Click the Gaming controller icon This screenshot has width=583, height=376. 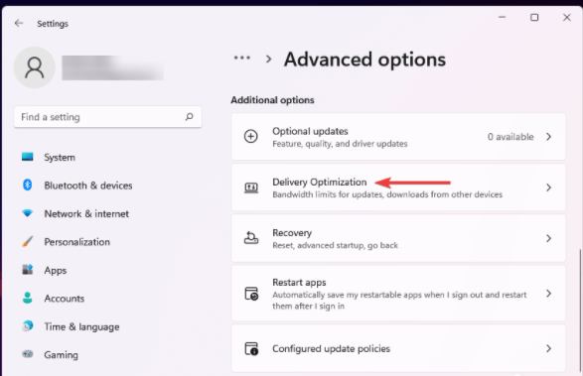pyautogui.click(x=28, y=354)
